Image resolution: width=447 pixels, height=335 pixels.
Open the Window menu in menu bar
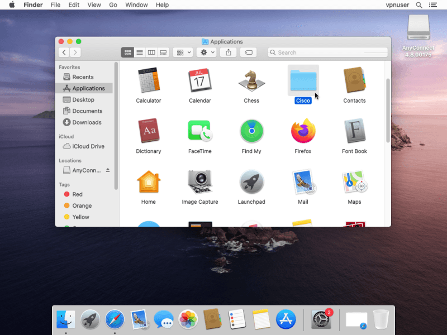click(136, 5)
